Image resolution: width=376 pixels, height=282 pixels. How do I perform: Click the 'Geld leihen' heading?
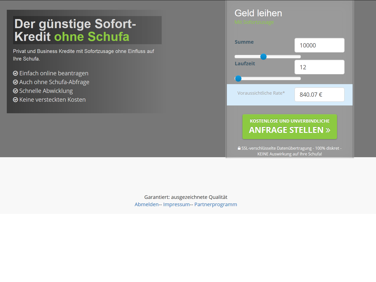pyautogui.click(x=258, y=13)
